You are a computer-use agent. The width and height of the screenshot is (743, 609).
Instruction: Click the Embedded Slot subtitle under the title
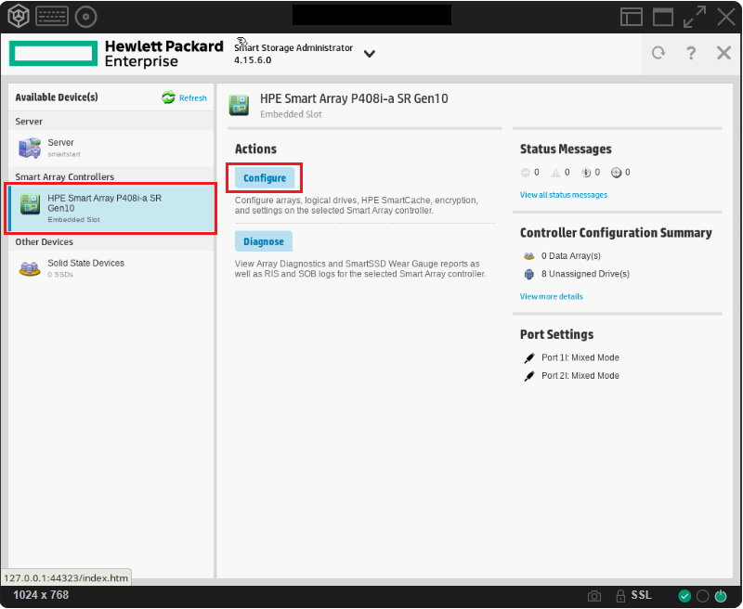click(x=291, y=114)
